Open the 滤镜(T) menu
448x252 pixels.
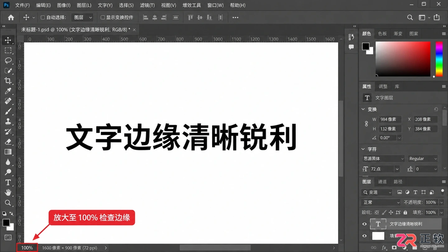tap(147, 5)
